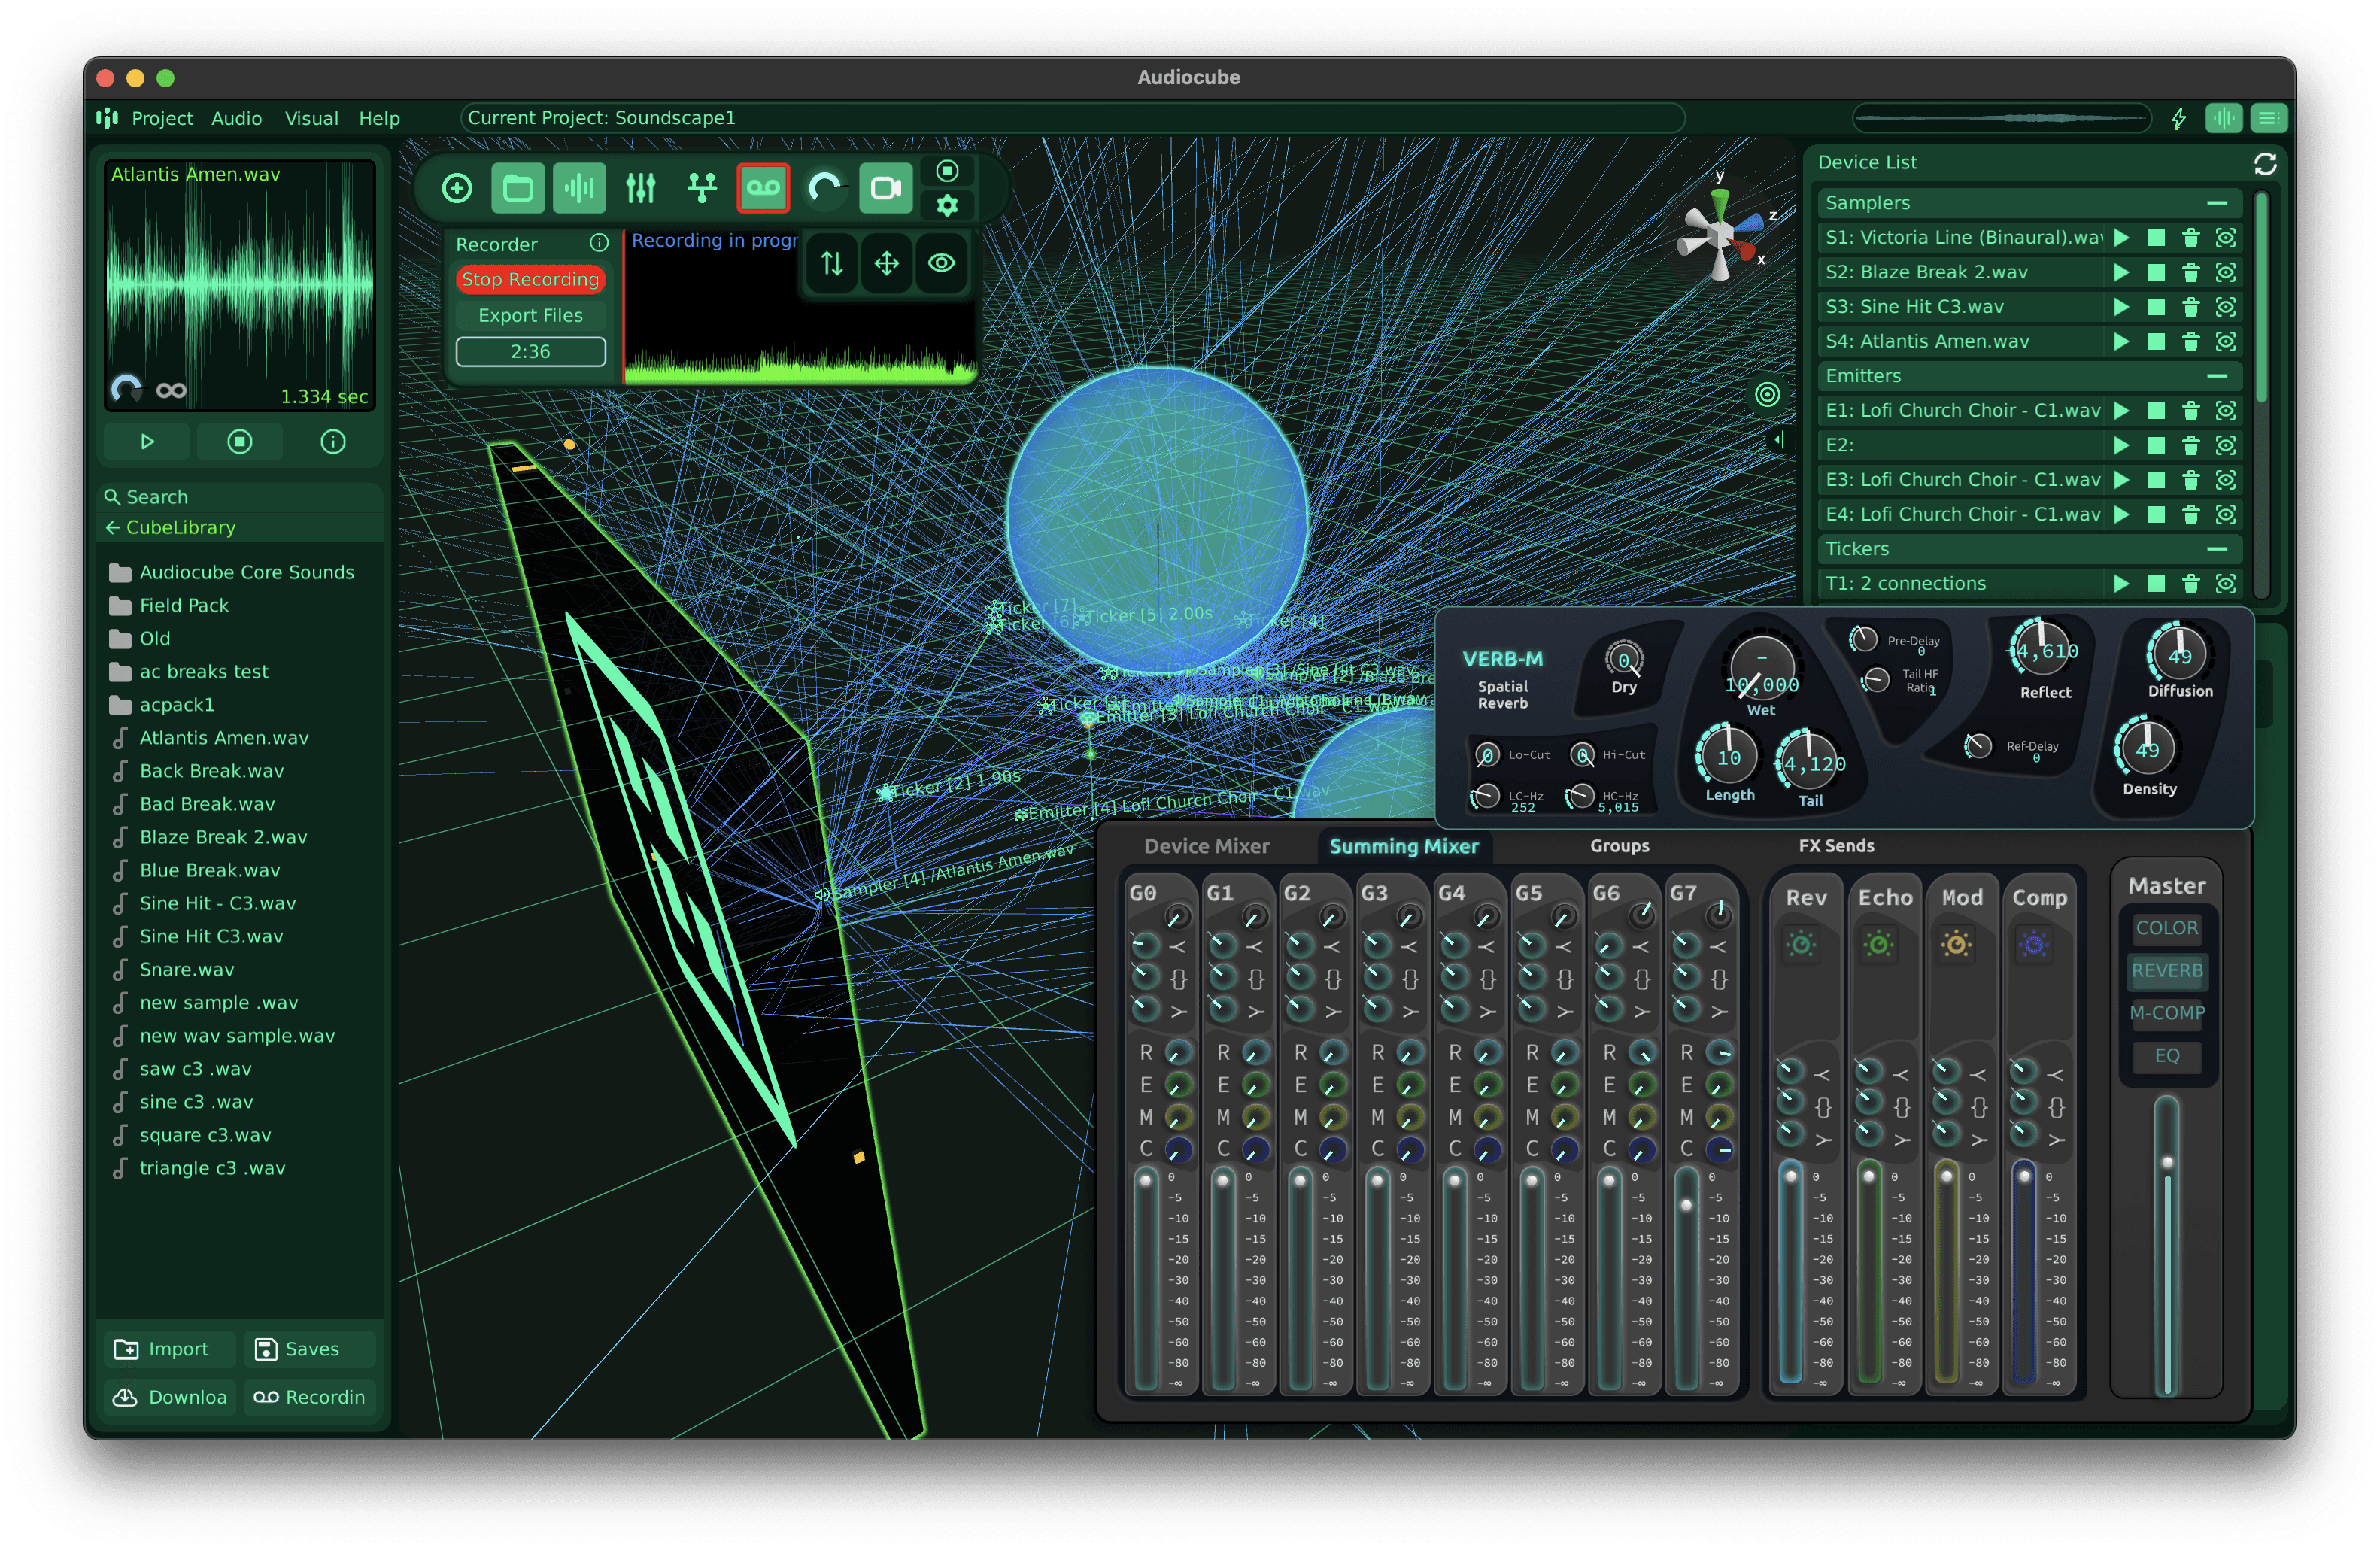Collapse the Tickers section
The image size is (2380, 1551).
(x=2217, y=549)
